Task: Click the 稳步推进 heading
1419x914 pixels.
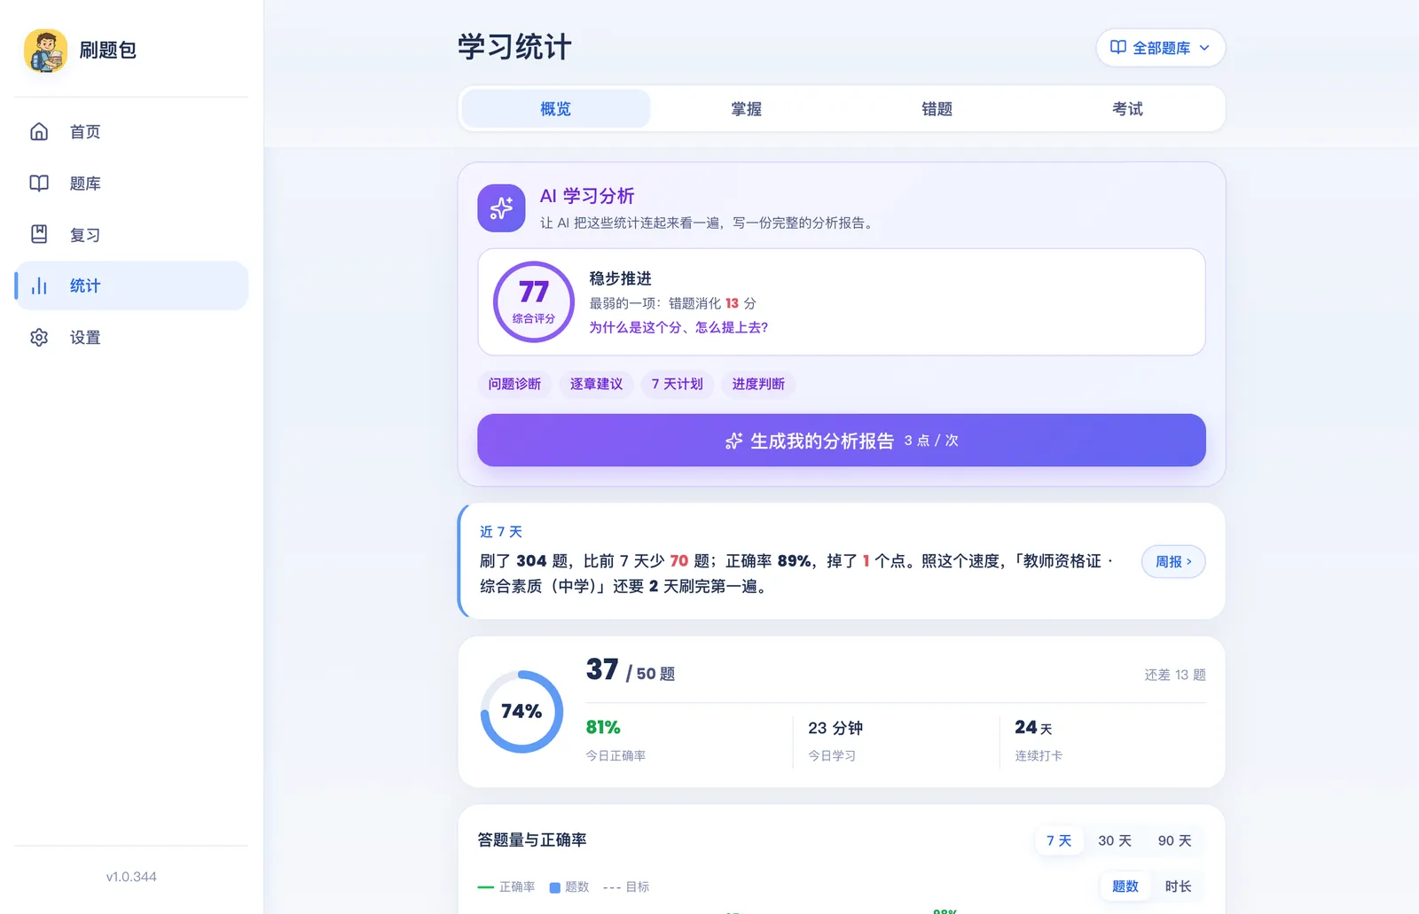Action: click(x=621, y=278)
